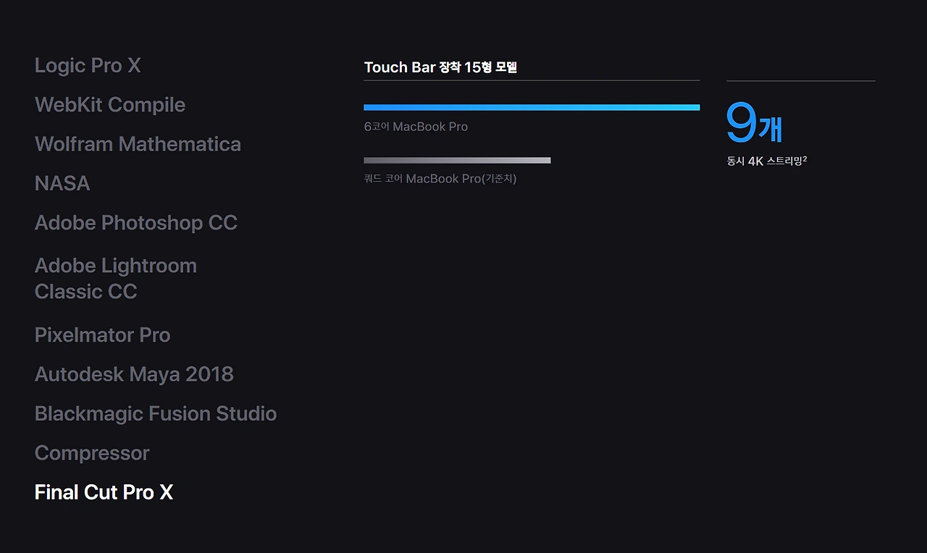Viewport: 927px width, 553px height.
Task: Click the 동시 4K 스트리밍 caption
Action: pos(763,161)
